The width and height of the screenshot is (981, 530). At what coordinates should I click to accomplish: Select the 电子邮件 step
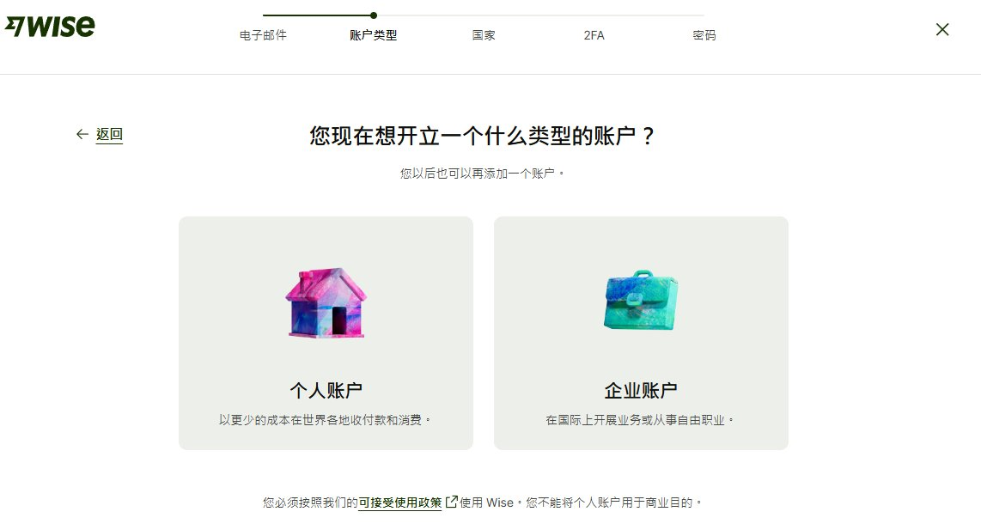tap(263, 35)
